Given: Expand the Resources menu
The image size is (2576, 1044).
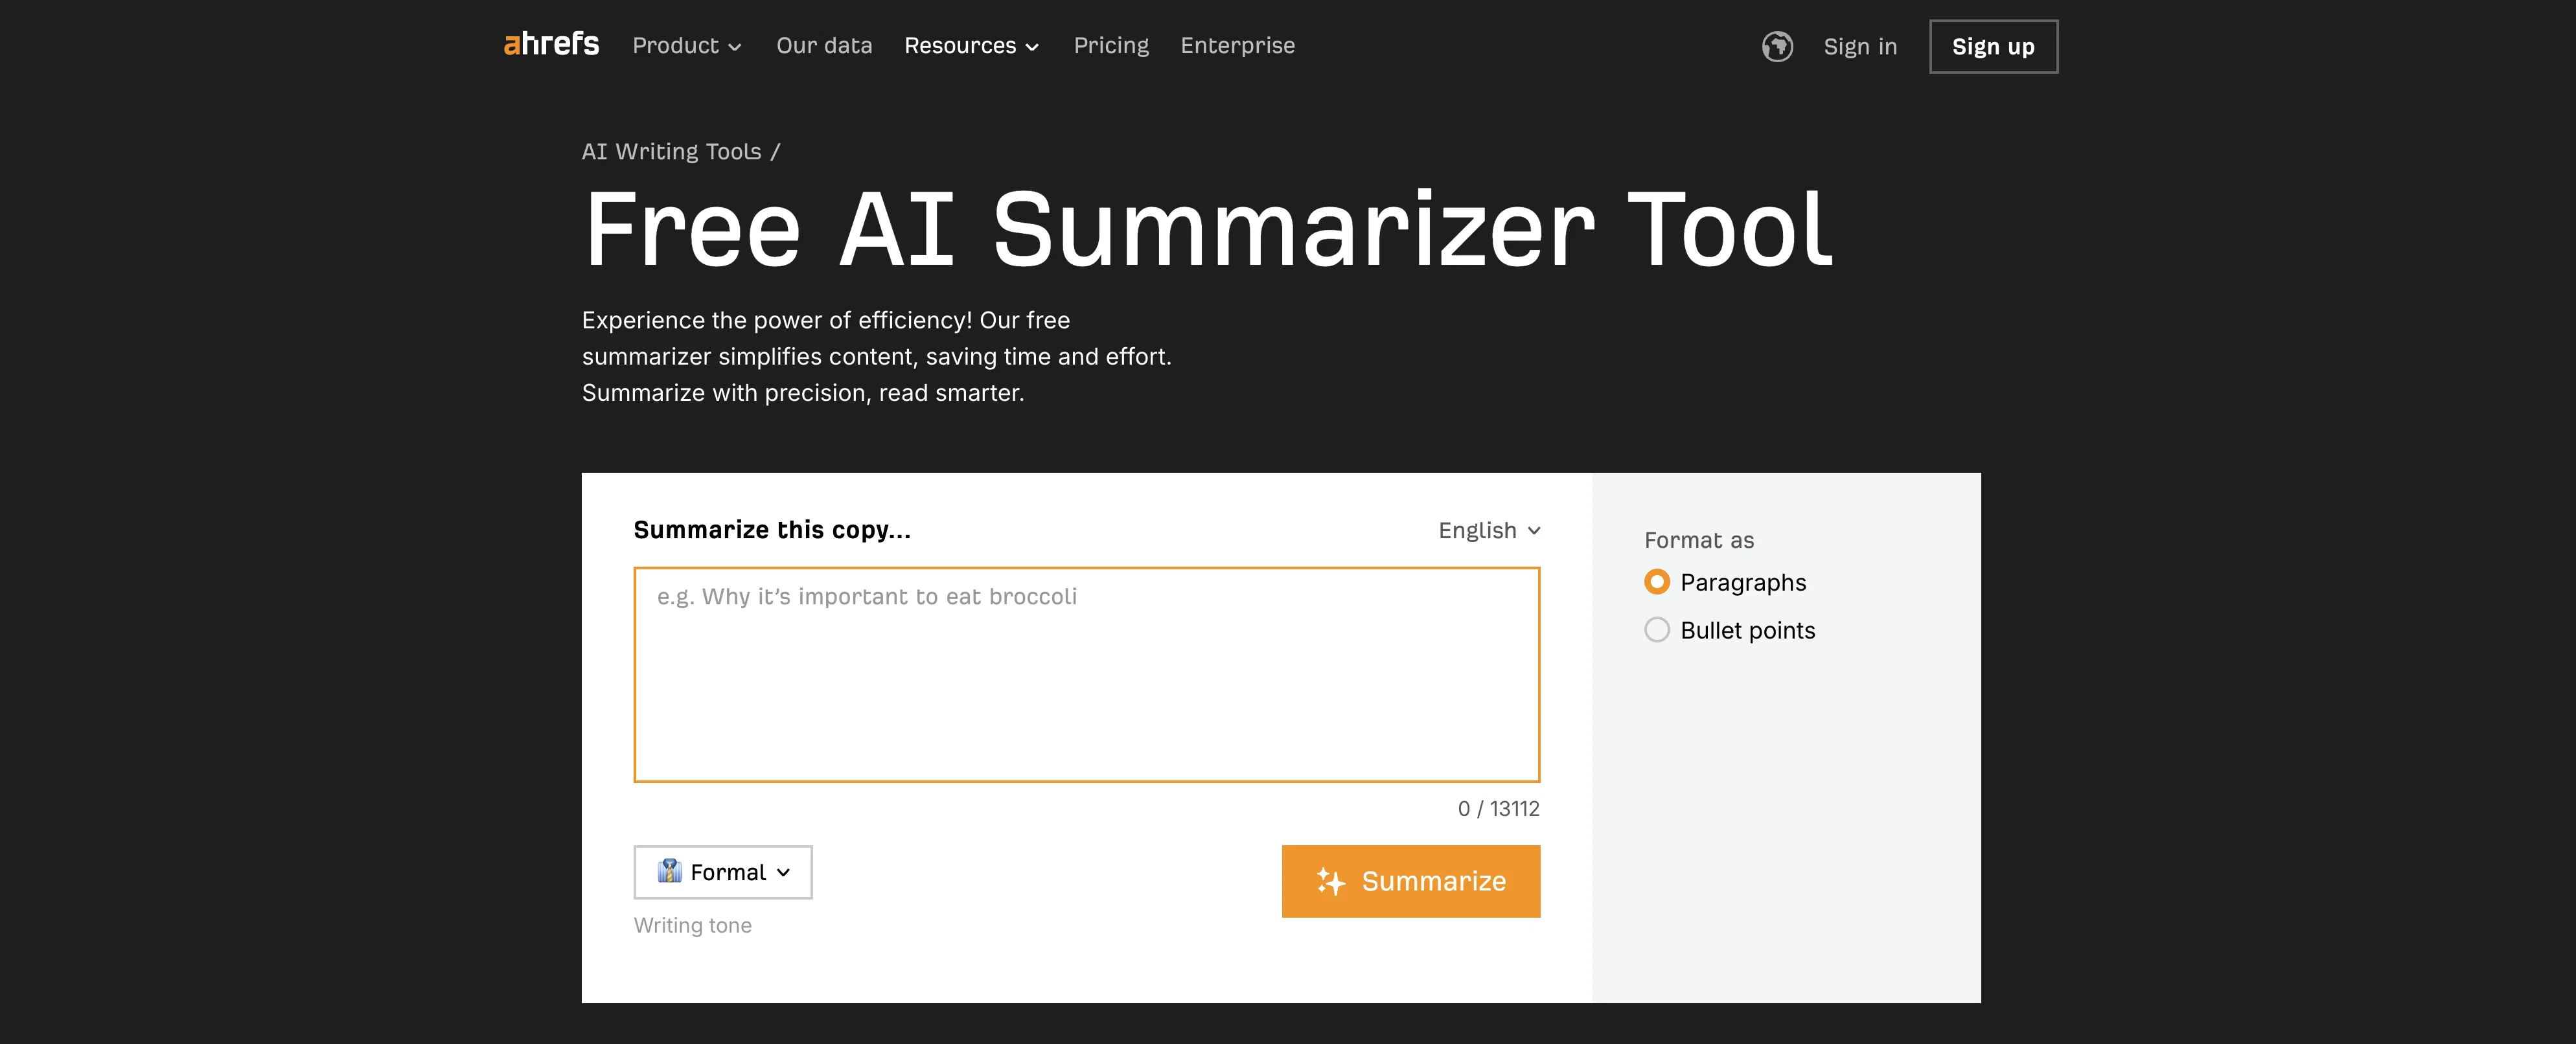Looking at the screenshot, I should [x=972, y=46].
